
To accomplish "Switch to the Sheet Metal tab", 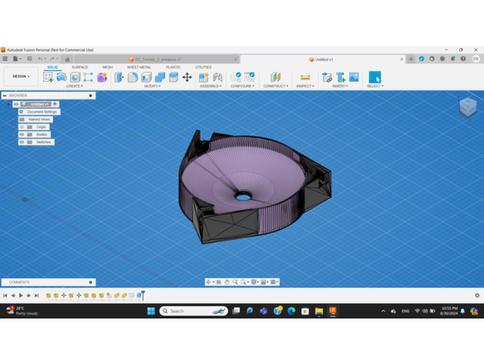I will point(139,67).
